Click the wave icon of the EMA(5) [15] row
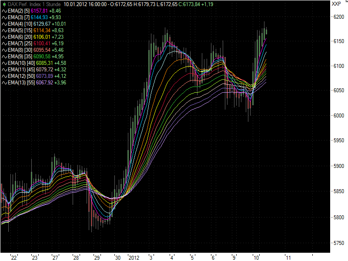The width and height of the screenshot is (348, 261). click(4, 30)
